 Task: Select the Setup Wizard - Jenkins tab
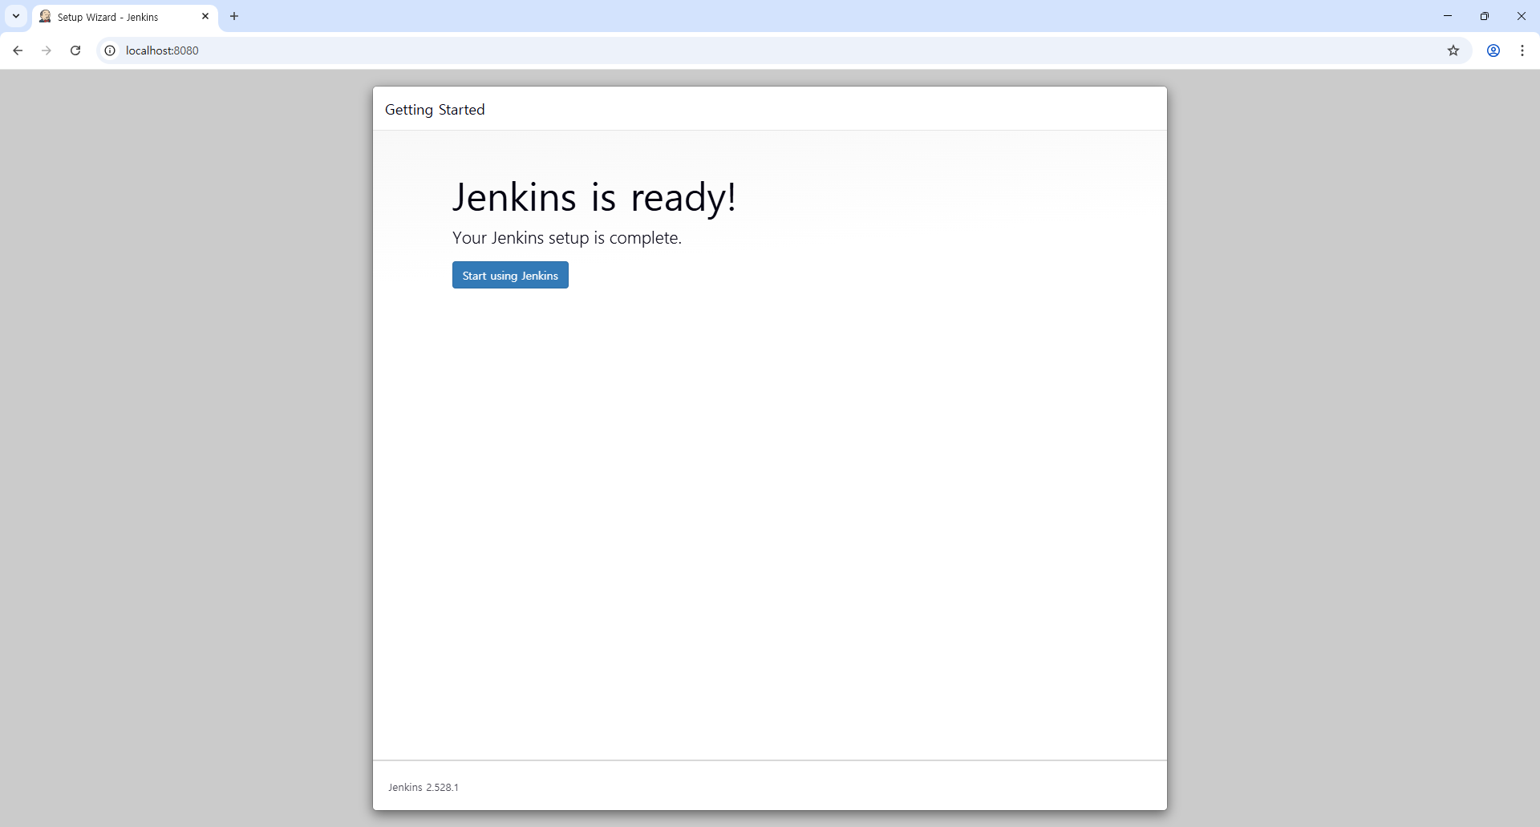click(125, 17)
